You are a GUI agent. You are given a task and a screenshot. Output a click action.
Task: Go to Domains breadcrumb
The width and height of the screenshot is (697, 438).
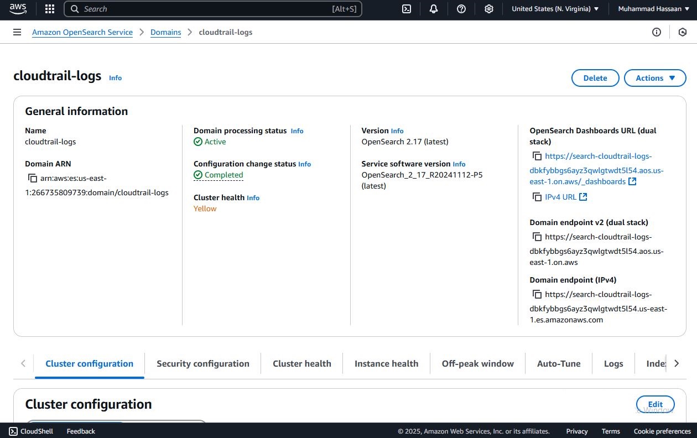166,32
